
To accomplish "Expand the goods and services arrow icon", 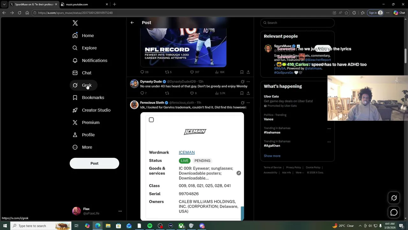I will click(239, 173).
